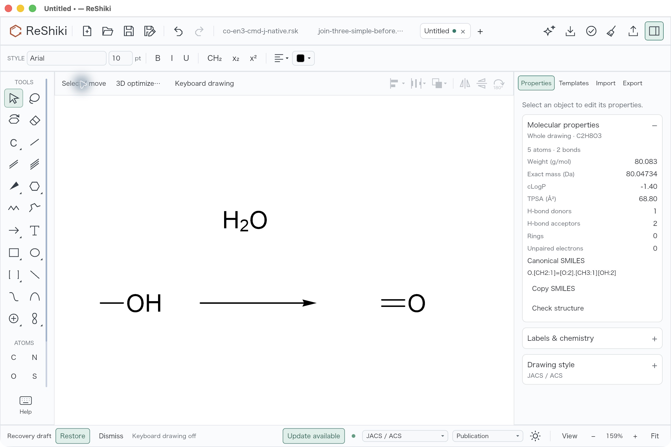
Task: Click Copy SMILES
Action: point(553,289)
